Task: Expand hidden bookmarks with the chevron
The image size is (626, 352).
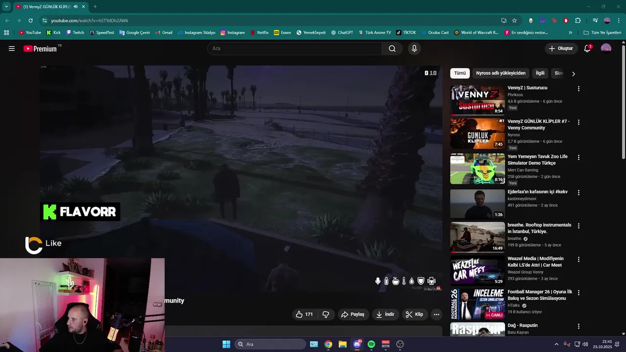Action: (x=570, y=33)
